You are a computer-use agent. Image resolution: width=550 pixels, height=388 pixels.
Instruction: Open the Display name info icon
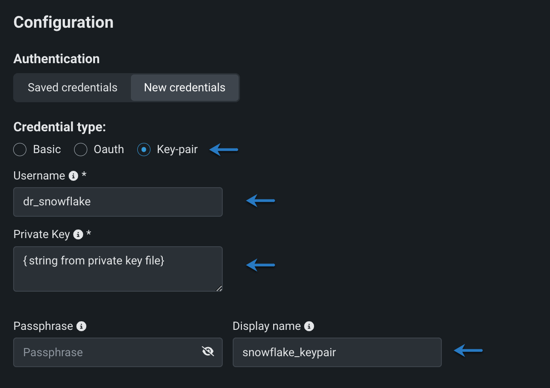309,326
